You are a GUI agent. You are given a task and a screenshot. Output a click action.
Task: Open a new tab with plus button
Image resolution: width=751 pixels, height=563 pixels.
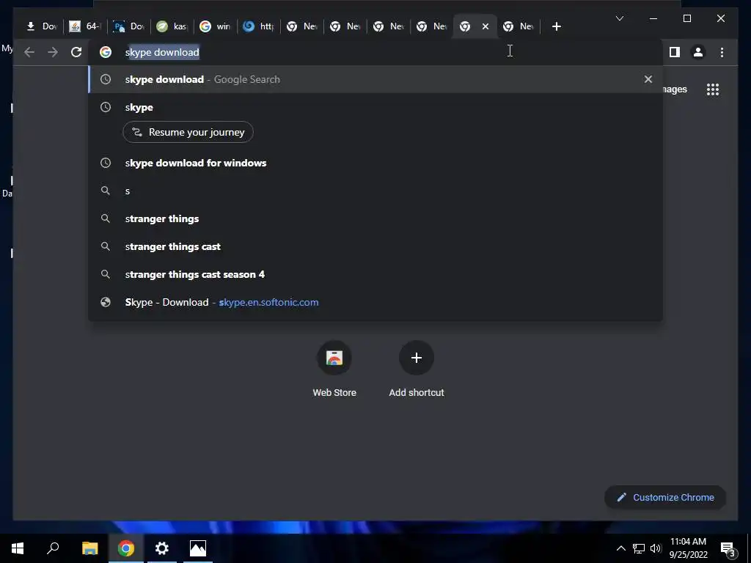pos(556,27)
